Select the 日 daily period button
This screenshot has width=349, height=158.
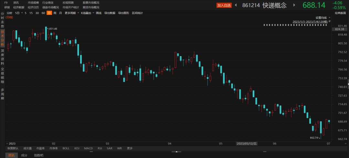(49, 13)
